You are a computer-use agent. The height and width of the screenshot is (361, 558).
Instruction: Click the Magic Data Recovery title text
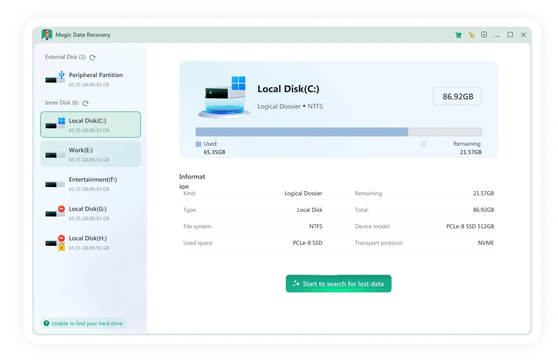pos(83,35)
